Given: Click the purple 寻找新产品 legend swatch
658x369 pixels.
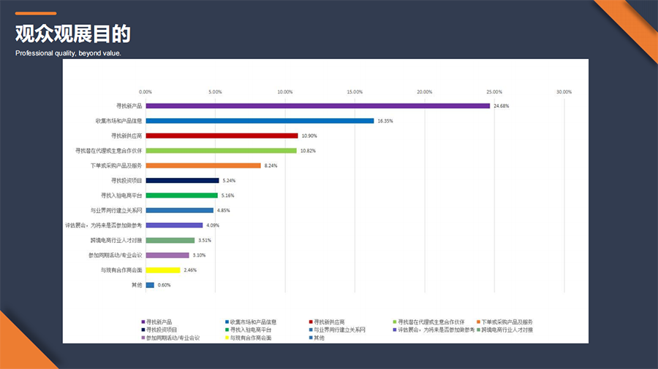Looking at the screenshot, I should click(x=143, y=322).
